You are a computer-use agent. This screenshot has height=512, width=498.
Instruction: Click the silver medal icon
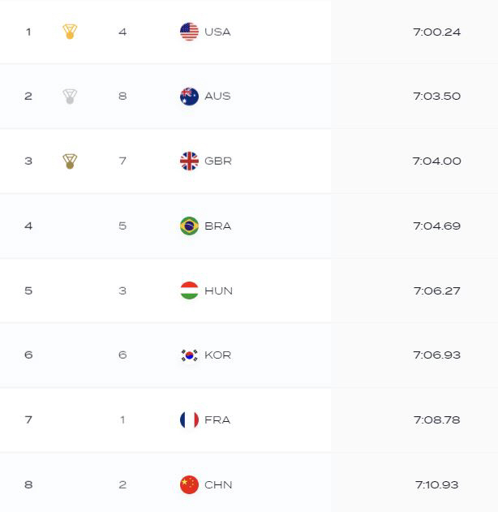[70, 97]
